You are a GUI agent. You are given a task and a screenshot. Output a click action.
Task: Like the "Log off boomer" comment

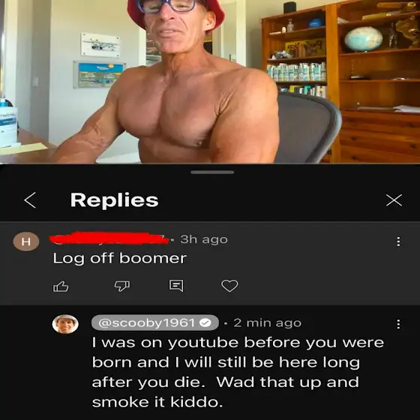[x=61, y=286]
